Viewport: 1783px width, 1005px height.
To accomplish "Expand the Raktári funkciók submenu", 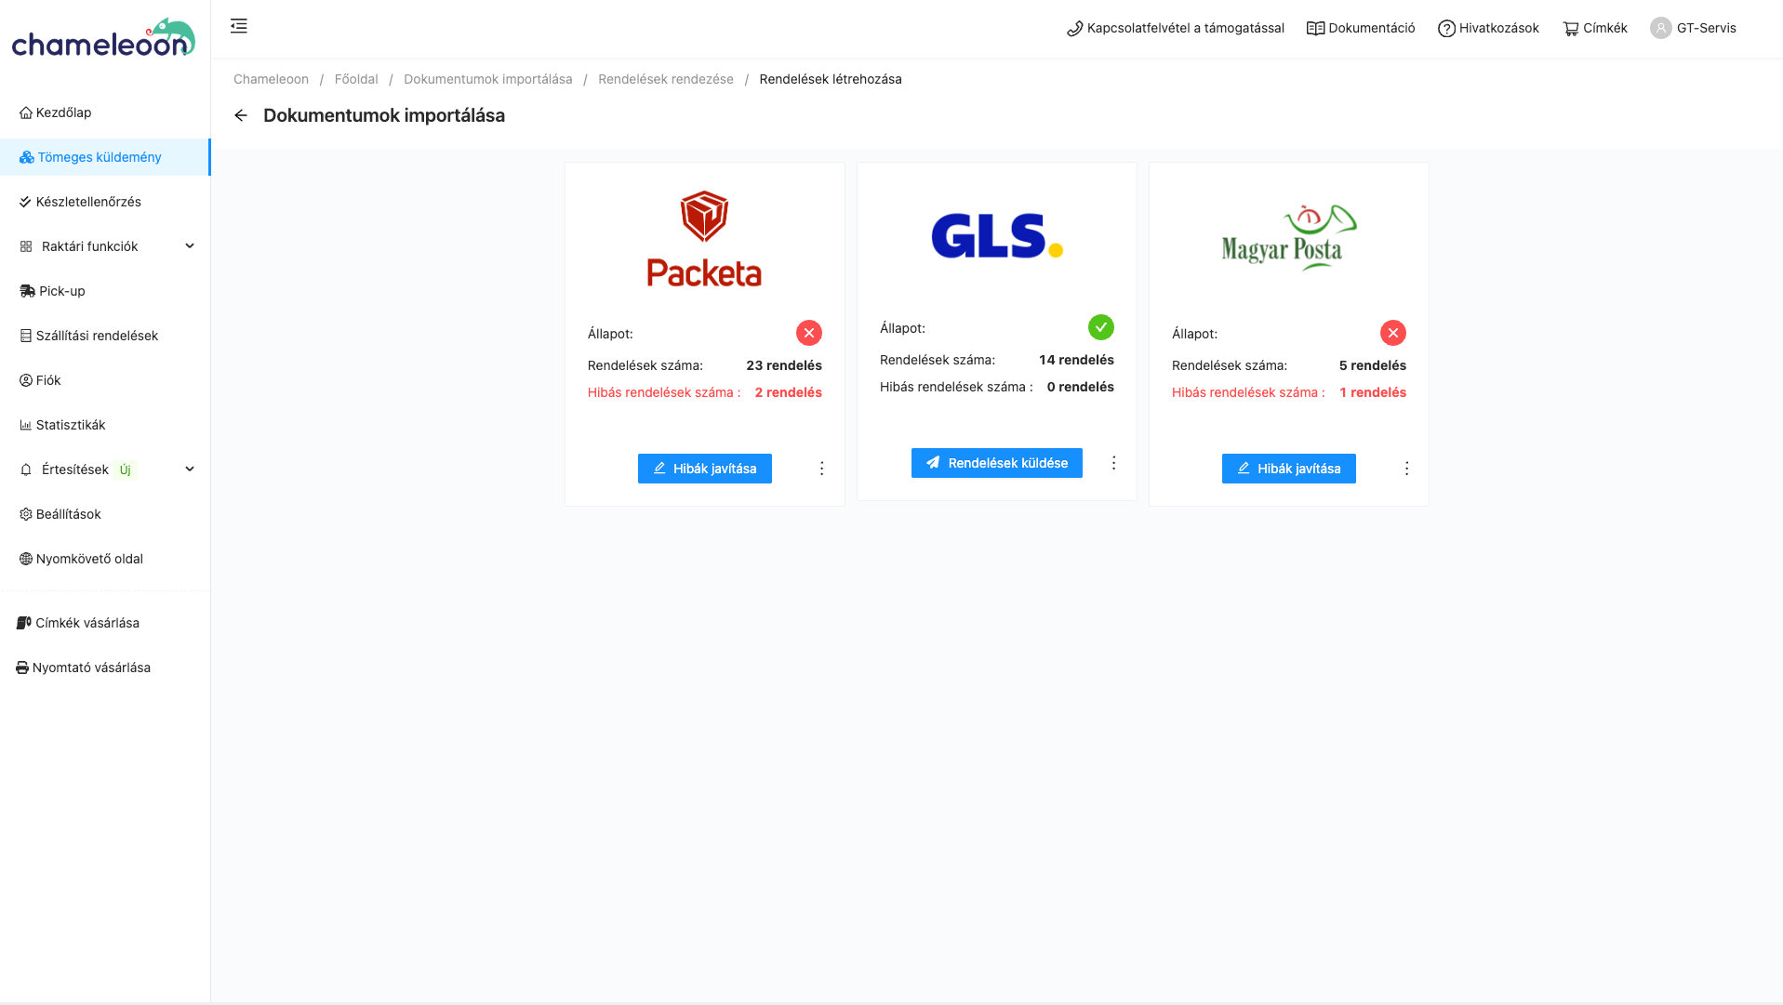I will click(x=106, y=246).
